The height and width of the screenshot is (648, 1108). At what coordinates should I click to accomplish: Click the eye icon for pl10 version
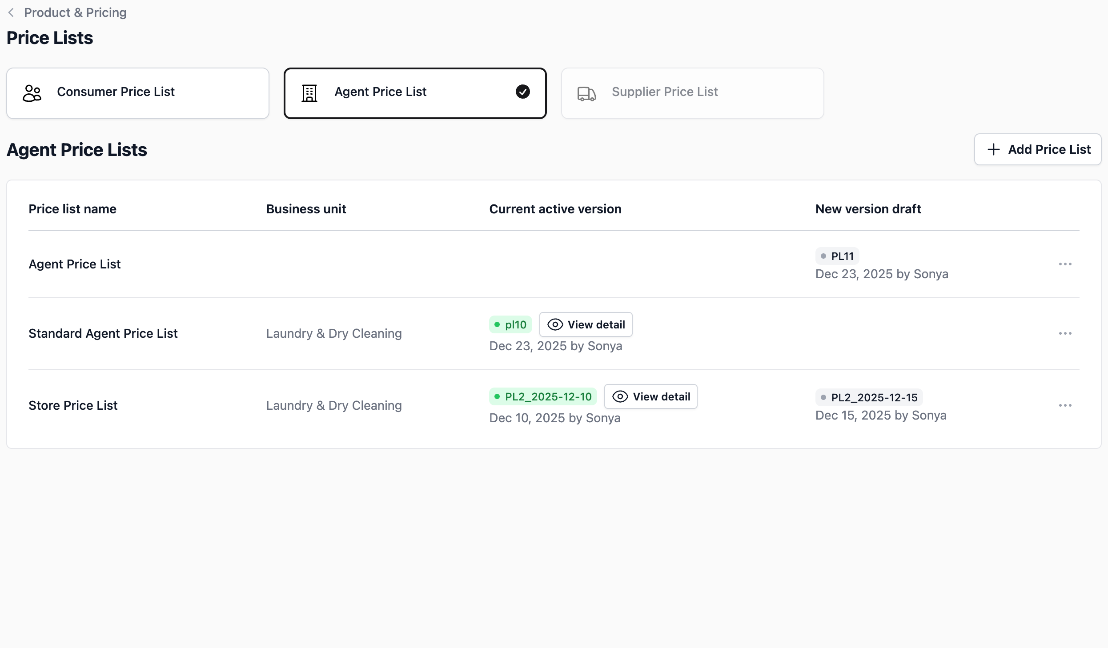point(555,324)
